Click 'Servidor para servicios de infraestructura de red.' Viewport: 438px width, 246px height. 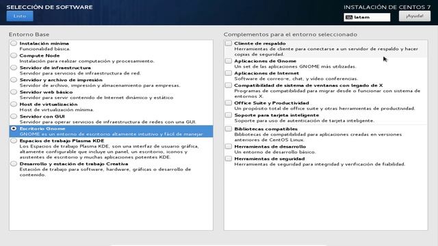coord(80,73)
